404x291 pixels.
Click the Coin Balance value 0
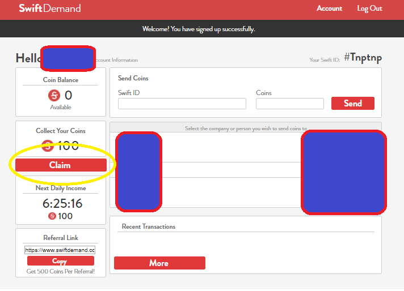click(x=68, y=95)
